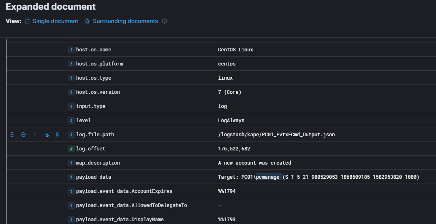Filter for field present on log.file.path
The width and height of the screenshot is (436, 224).
34,135
